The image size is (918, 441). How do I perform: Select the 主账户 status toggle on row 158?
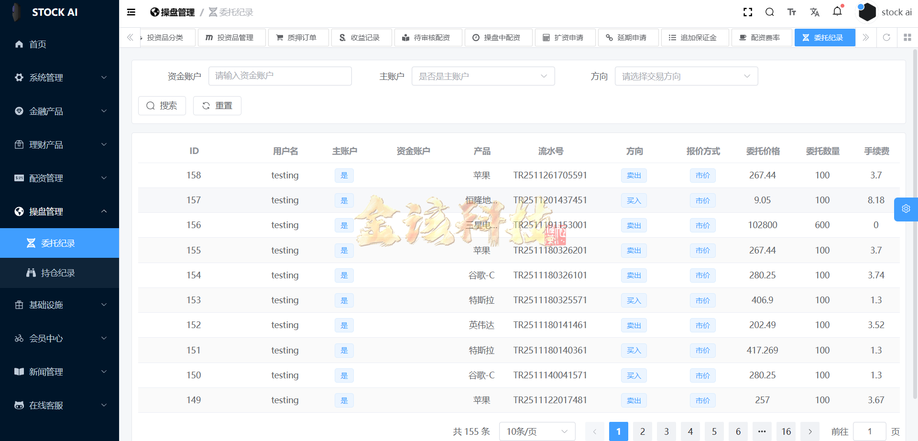click(x=344, y=176)
